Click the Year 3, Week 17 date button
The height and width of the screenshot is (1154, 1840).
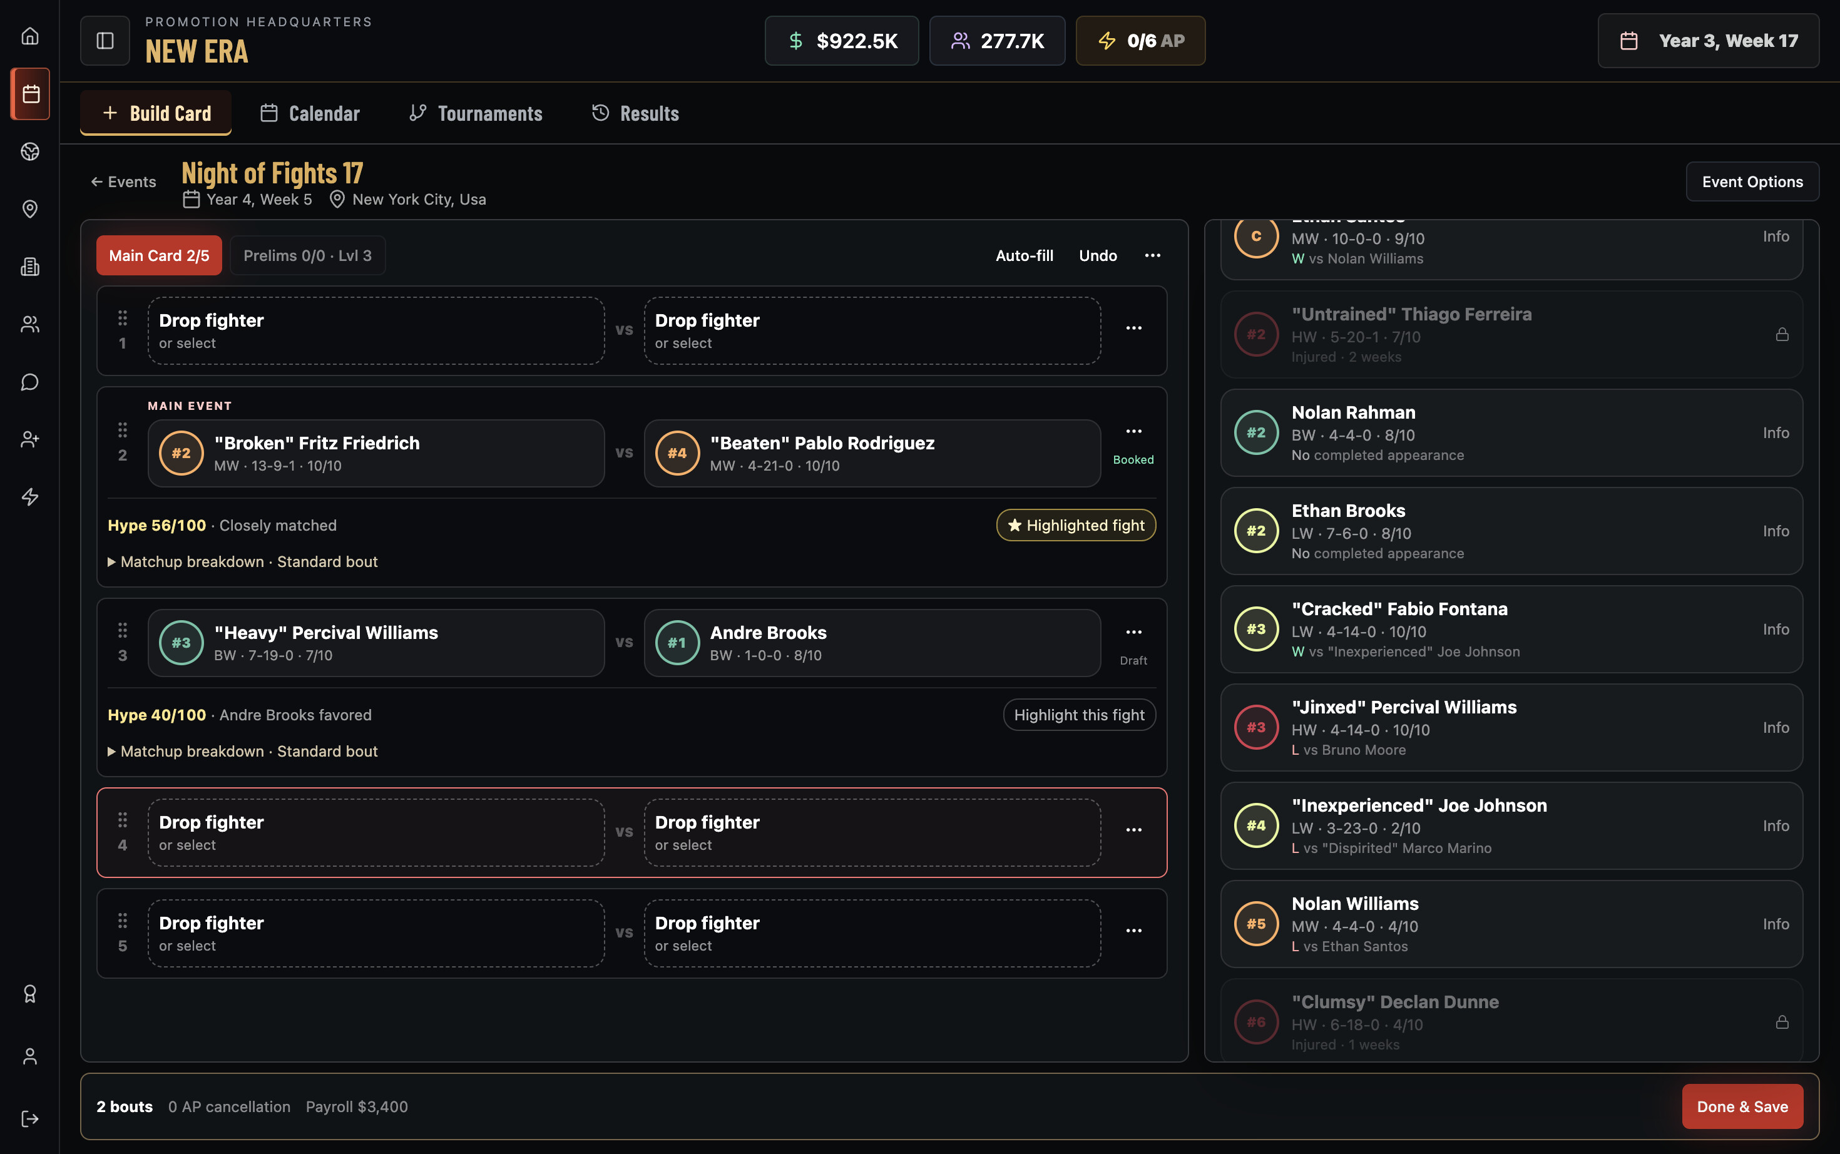(x=1708, y=41)
